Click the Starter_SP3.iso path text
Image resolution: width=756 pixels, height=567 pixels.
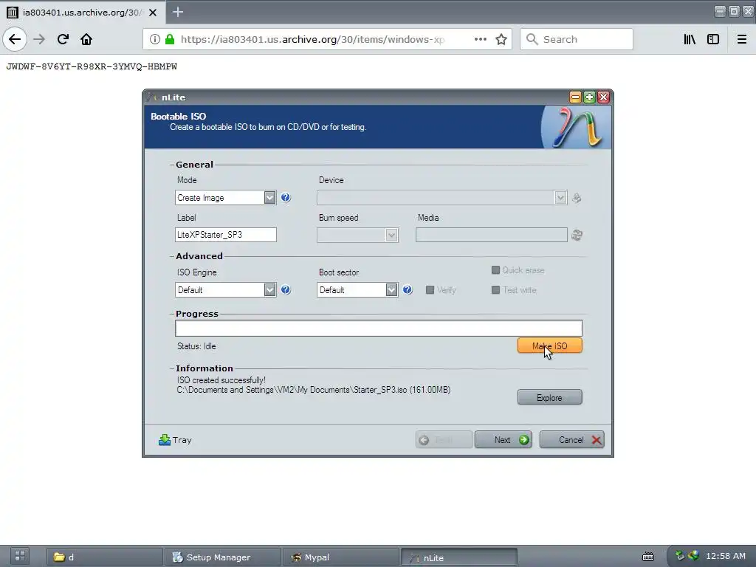coord(313,390)
